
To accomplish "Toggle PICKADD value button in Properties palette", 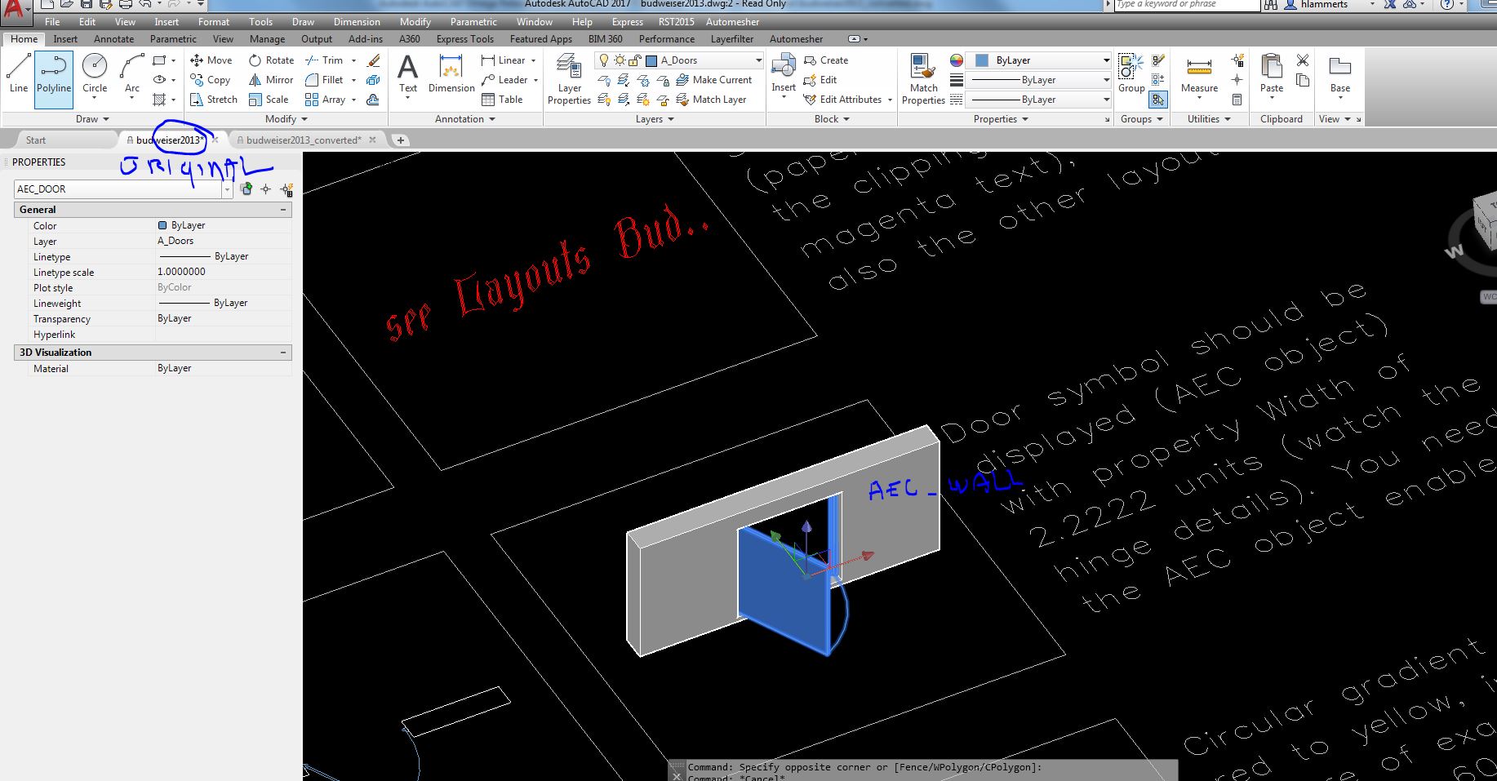I will tap(246, 189).
